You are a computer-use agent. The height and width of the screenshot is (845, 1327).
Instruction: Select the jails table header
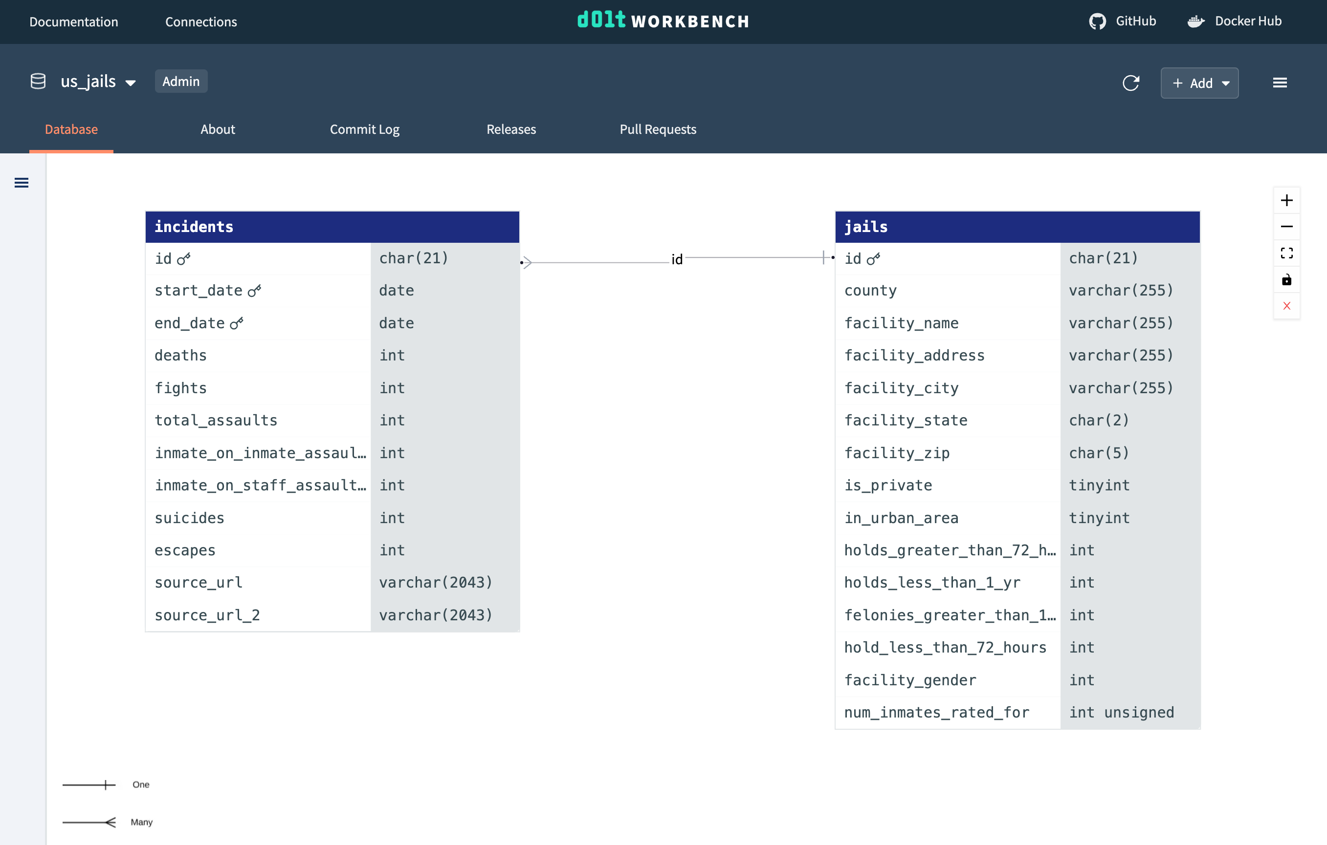(1017, 227)
